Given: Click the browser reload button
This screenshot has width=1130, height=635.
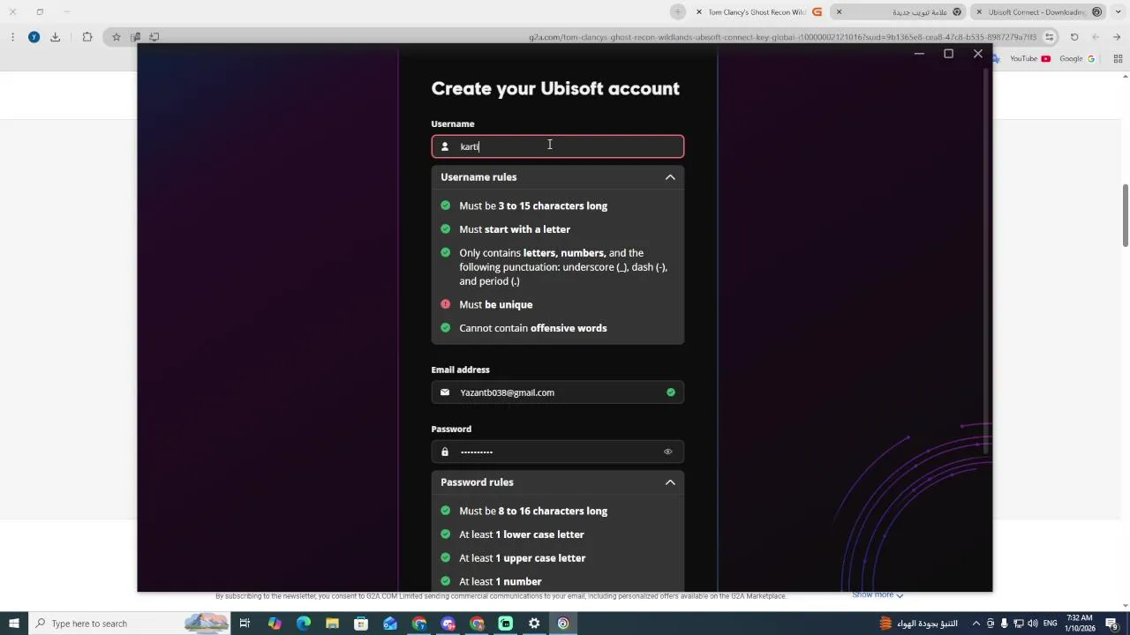Looking at the screenshot, I should [x=1074, y=37].
